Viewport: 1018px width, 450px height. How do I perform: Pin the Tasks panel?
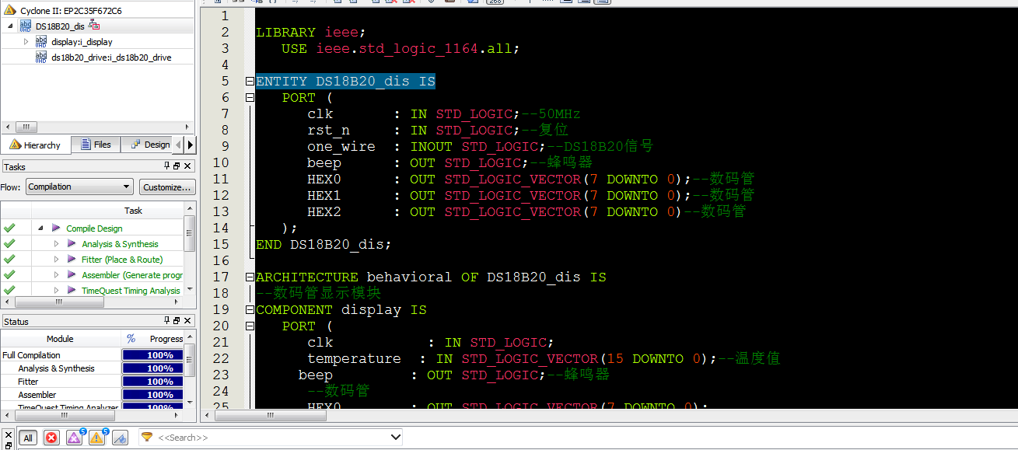click(166, 166)
